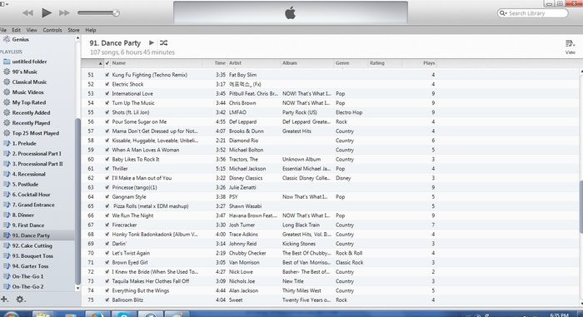This screenshot has height=317, width=583.
Task: Open the Edit menu
Action: (x=17, y=30)
